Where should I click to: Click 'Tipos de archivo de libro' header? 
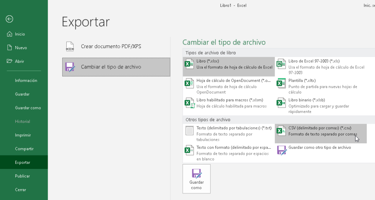(211, 53)
